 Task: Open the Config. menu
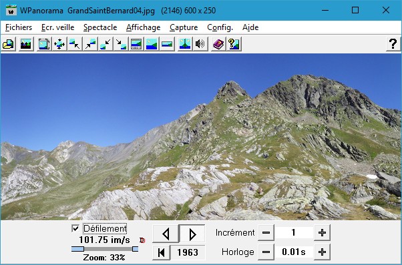(x=220, y=27)
